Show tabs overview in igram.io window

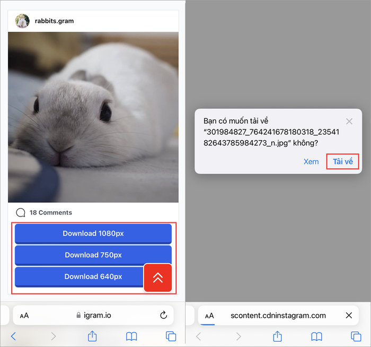point(171,336)
